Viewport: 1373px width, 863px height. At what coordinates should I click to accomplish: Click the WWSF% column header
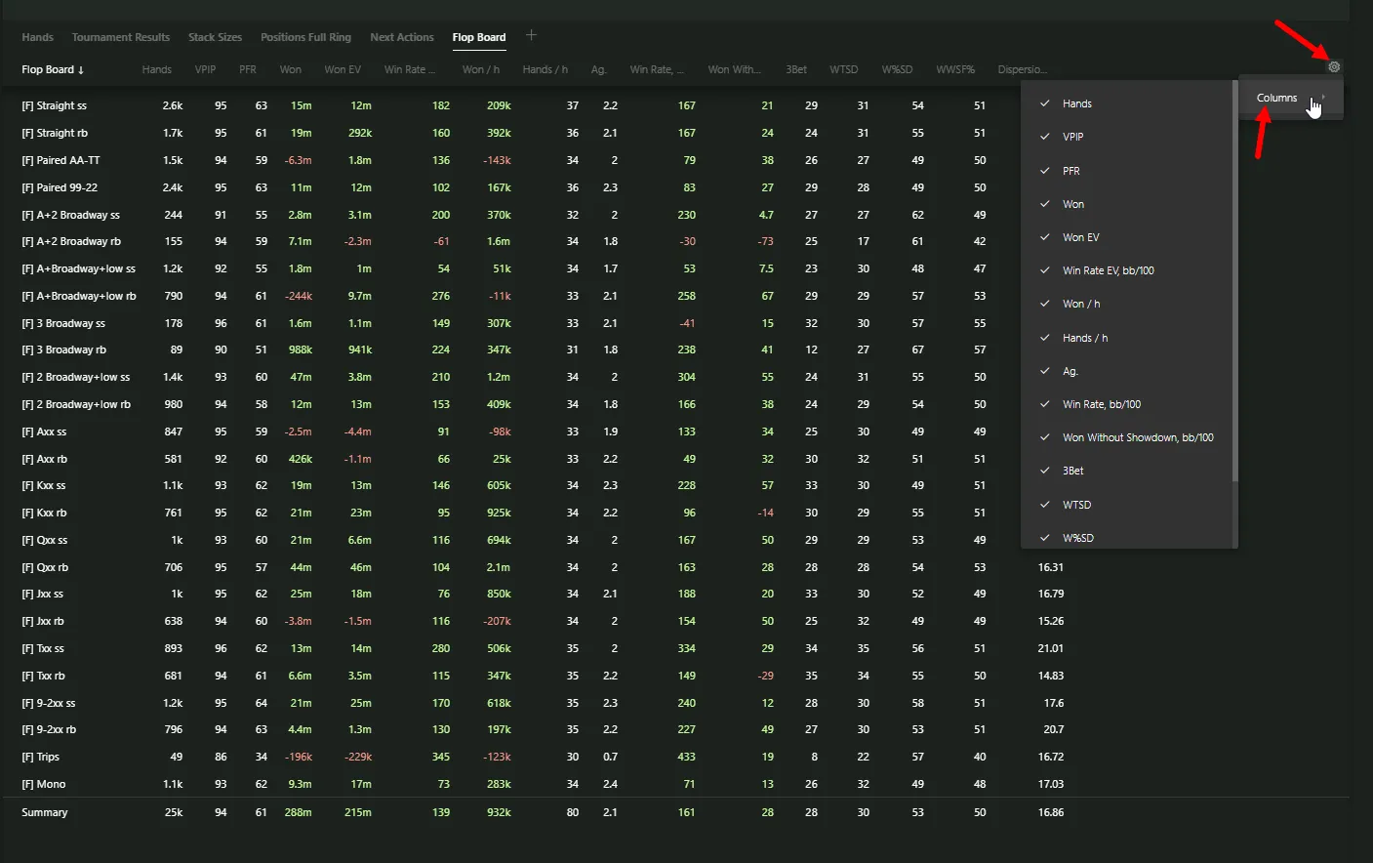[954, 69]
